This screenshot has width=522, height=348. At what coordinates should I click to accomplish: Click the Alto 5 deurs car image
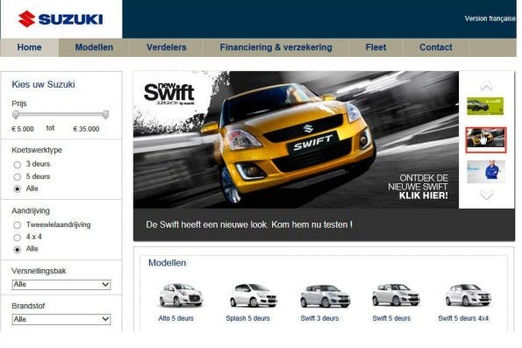pos(180,295)
